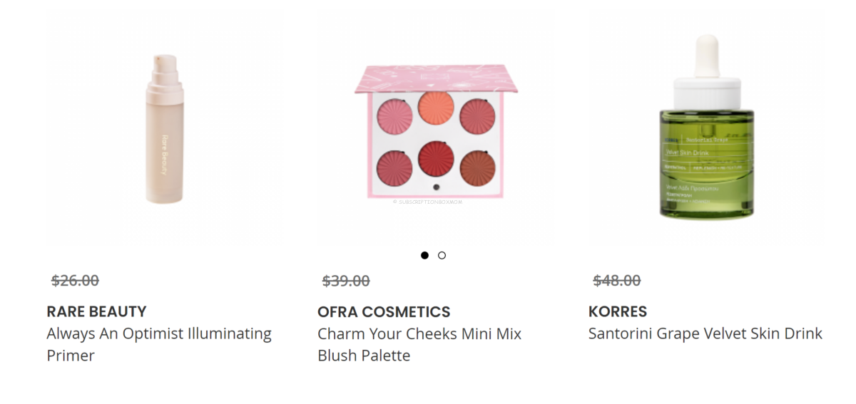Click the crossed-out $26.00 price
The image size is (856, 404).
tap(75, 281)
